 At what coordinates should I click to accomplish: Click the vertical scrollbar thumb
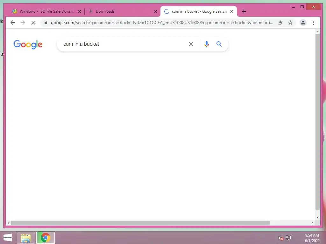click(317, 122)
